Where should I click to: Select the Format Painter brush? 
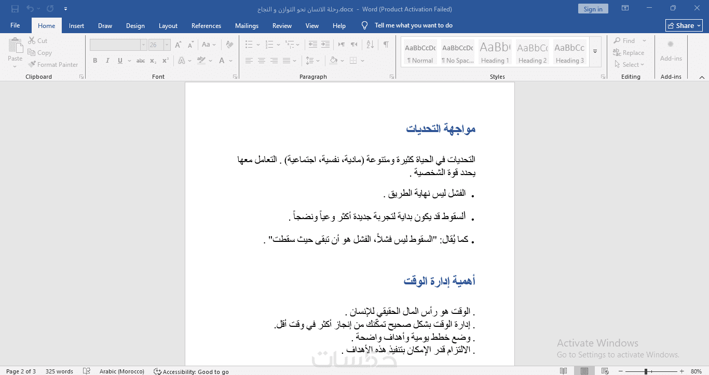pos(32,65)
